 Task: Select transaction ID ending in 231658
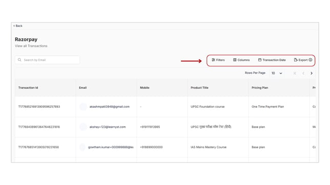point(38,147)
